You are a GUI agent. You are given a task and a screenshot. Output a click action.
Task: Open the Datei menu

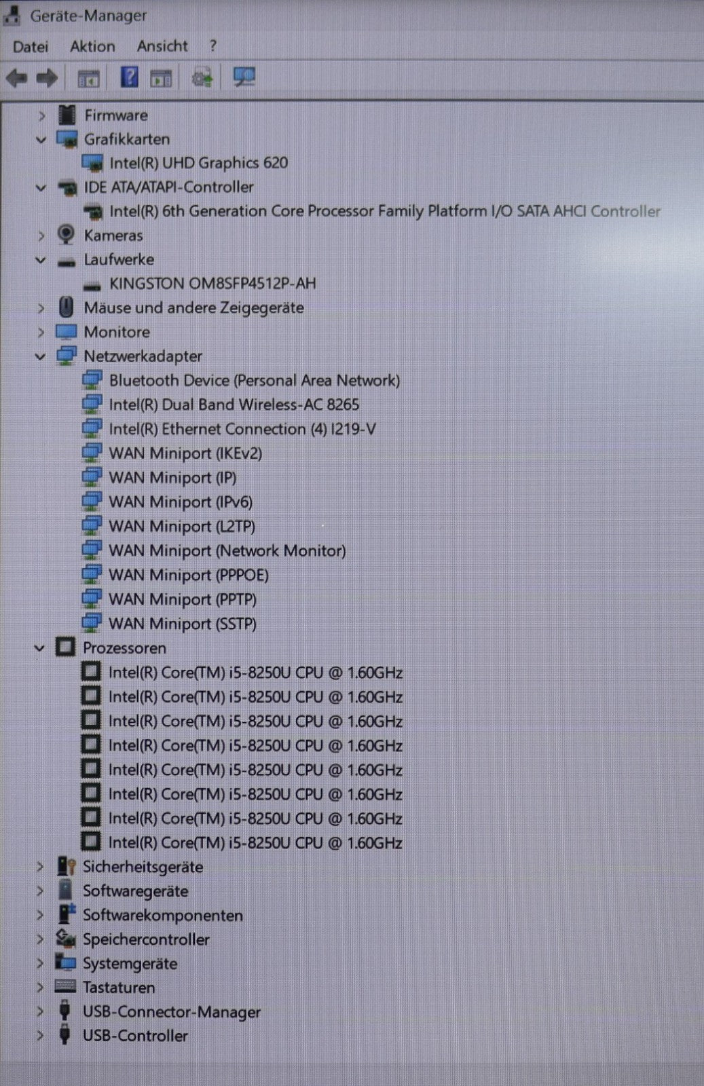31,47
